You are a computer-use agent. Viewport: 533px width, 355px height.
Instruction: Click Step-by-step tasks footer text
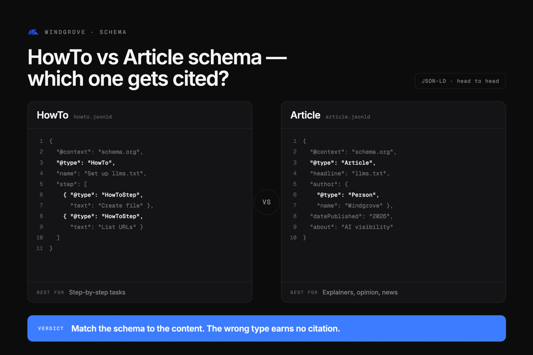pyautogui.click(x=97, y=292)
